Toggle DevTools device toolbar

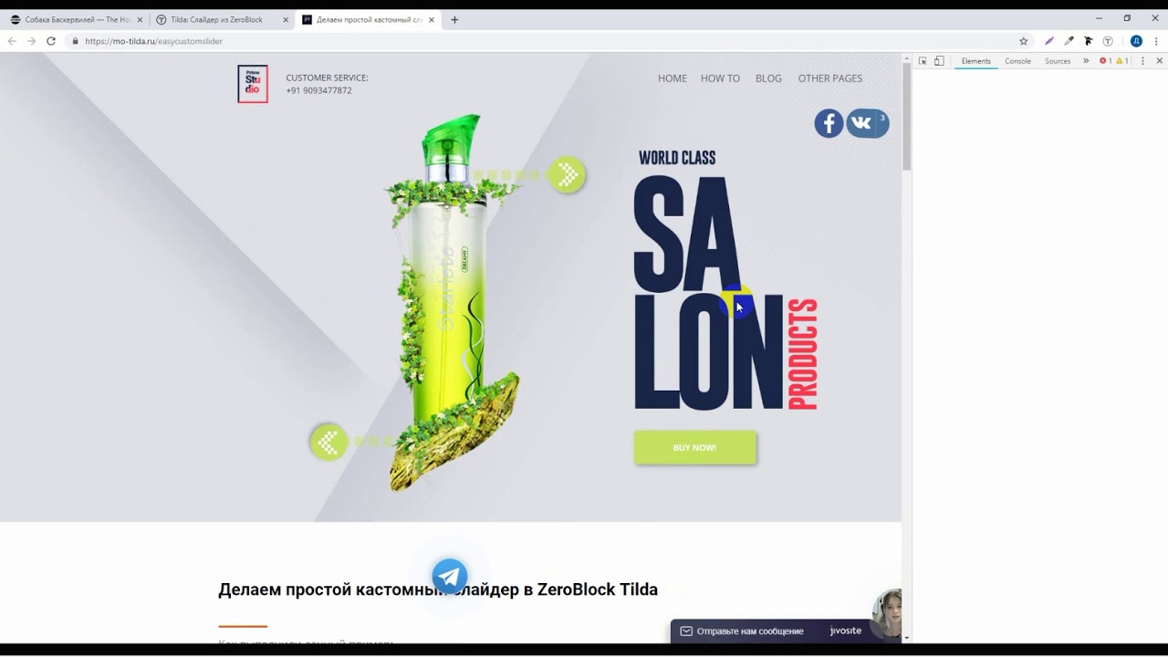tap(939, 61)
